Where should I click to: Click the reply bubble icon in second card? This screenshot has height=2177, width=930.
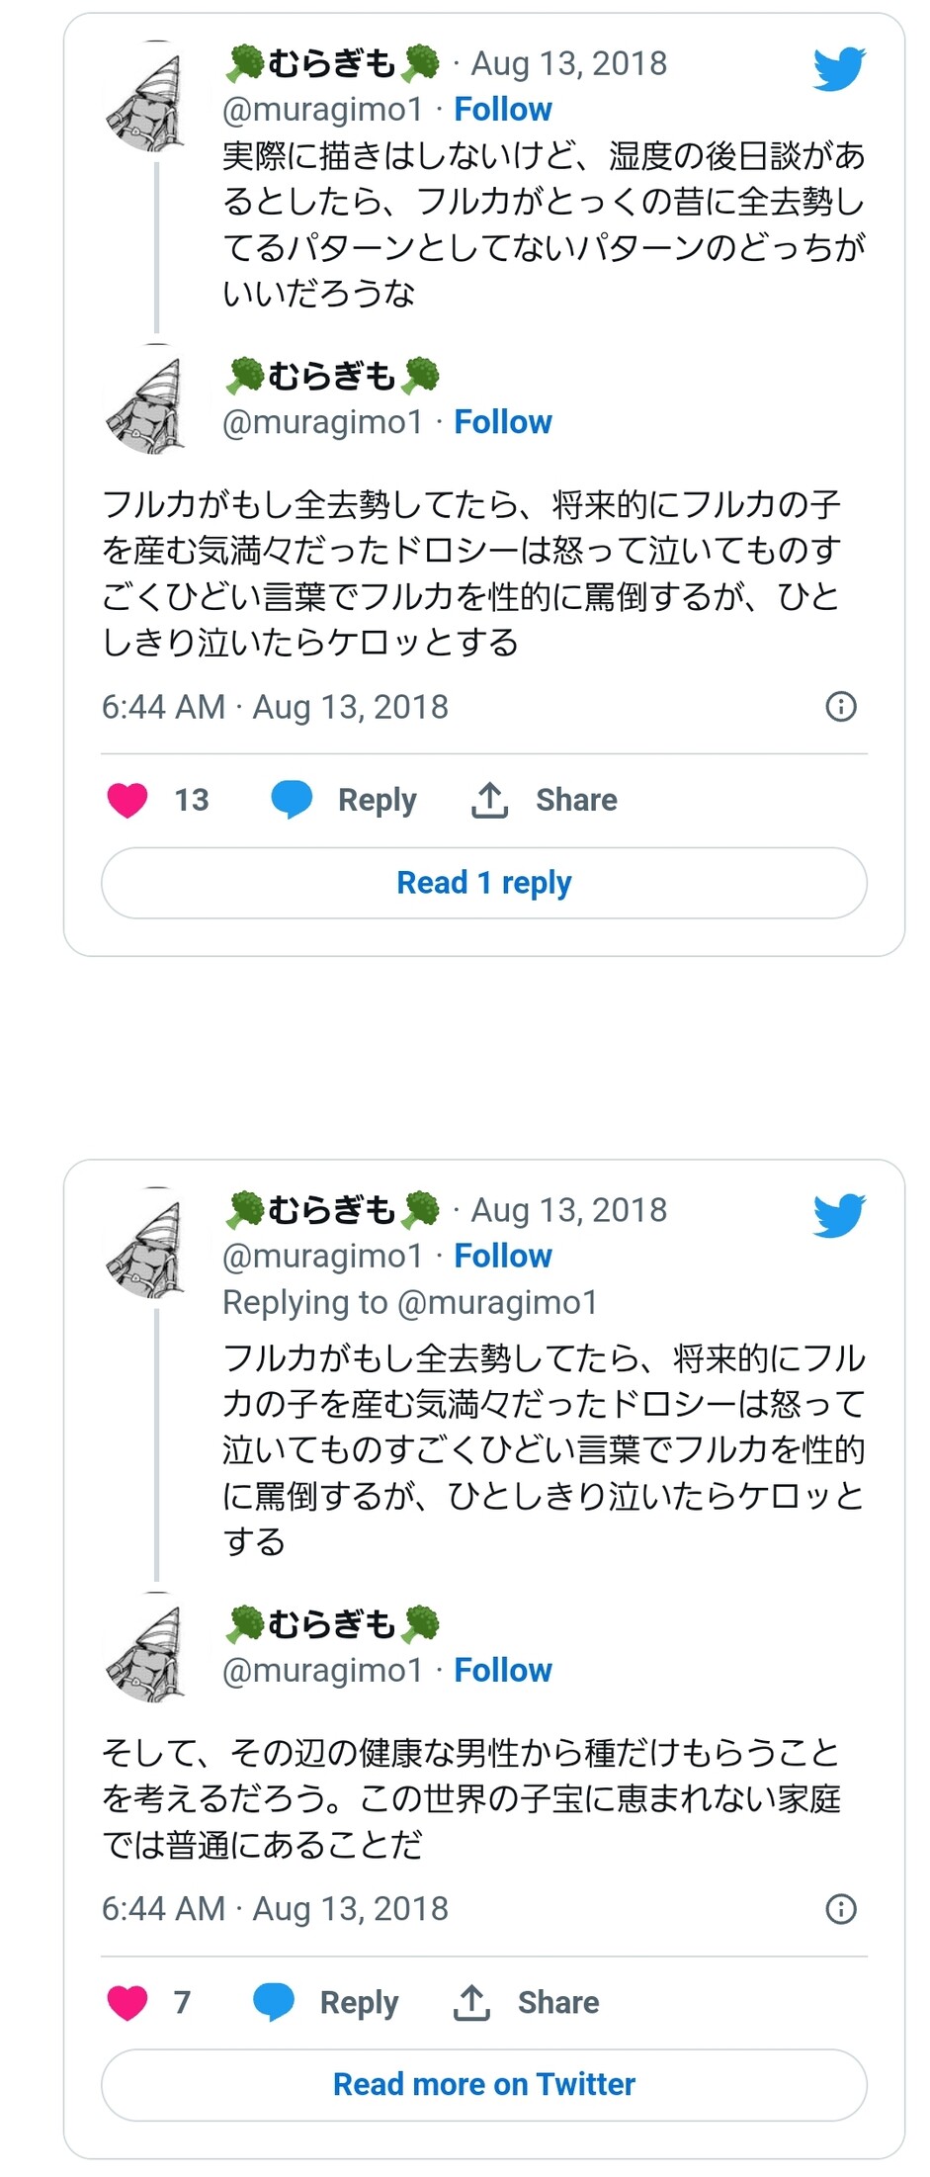click(x=274, y=2002)
